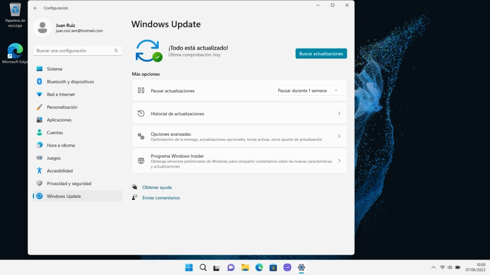Viewport: 490px width, 275px height.
Task: Open File Explorer from the taskbar
Action: point(245,268)
